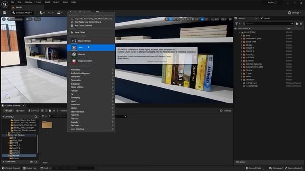This screenshot has height=171, width=305.
Task: Click the Import button in Content Browser
Action: [21, 111]
